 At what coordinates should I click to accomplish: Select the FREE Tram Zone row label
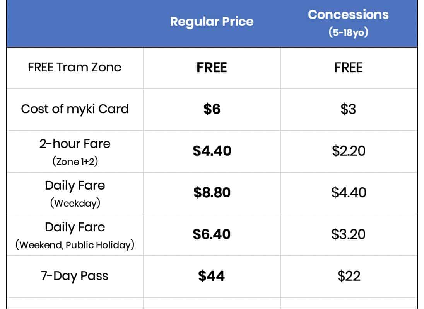pyautogui.click(x=75, y=68)
